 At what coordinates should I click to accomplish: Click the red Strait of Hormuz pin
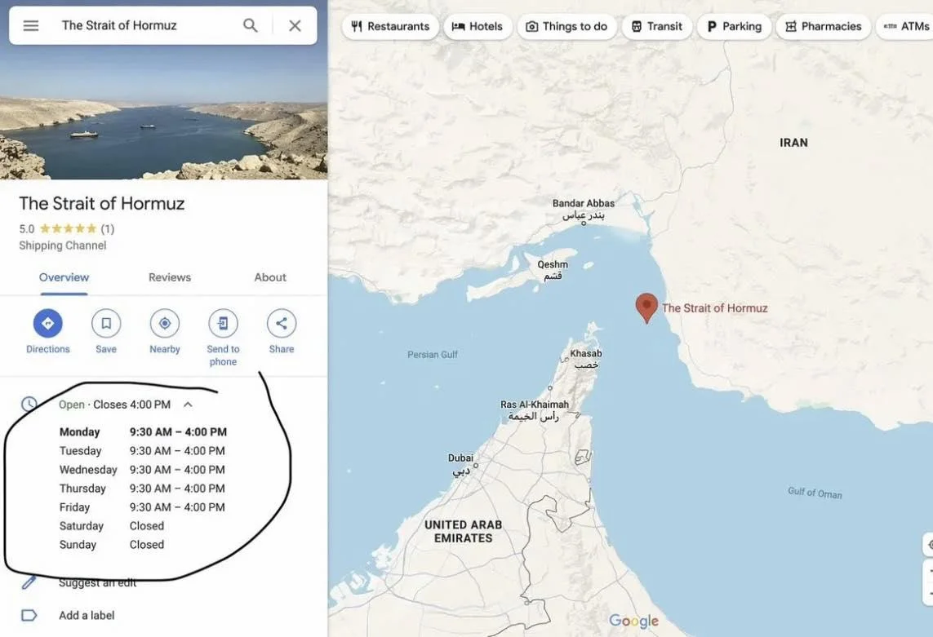coord(646,307)
